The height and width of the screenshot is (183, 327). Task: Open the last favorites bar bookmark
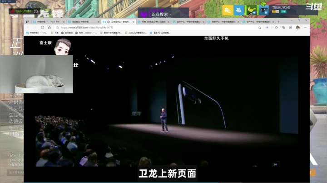coord(160,33)
